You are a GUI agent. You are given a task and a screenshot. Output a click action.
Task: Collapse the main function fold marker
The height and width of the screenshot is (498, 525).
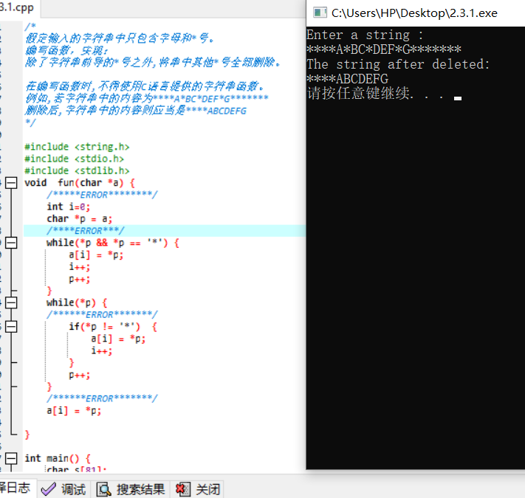11,459
